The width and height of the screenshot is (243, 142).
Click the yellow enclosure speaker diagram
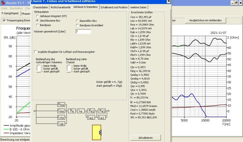[97, 133]
